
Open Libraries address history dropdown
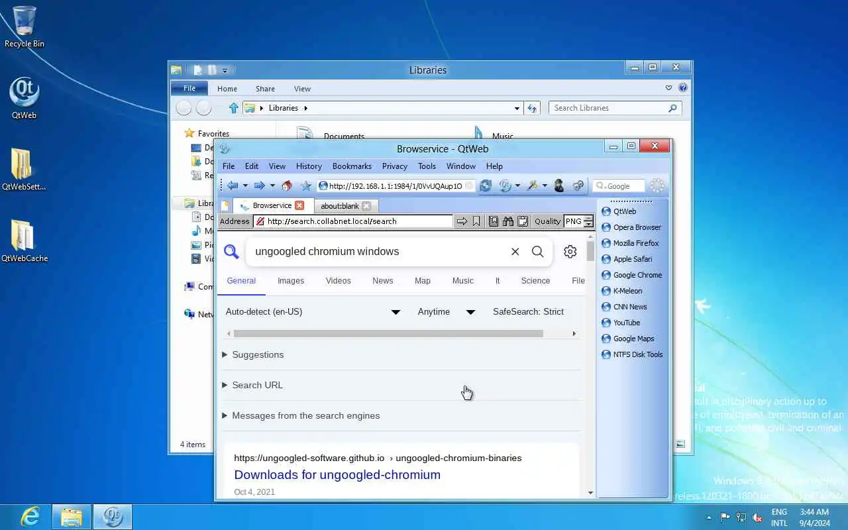(x=517, y=108)
